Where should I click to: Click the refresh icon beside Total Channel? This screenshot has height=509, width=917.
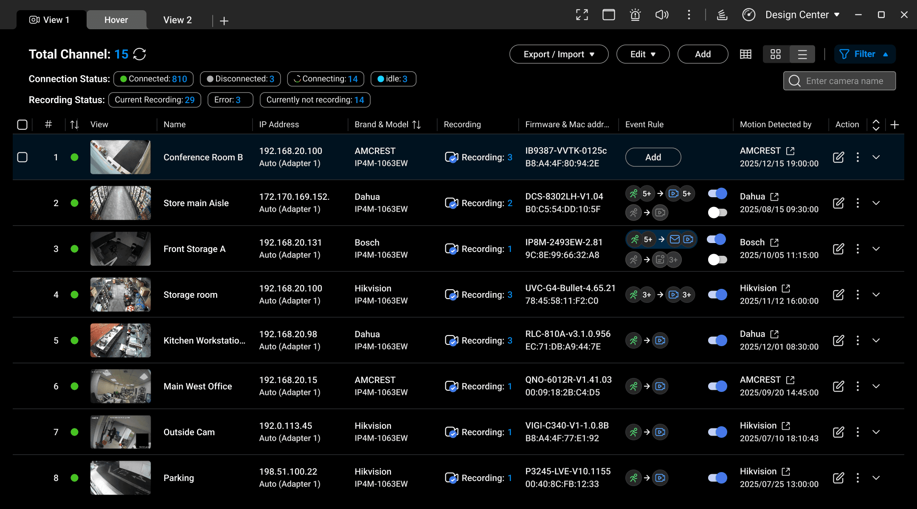[x=140, y=54]
